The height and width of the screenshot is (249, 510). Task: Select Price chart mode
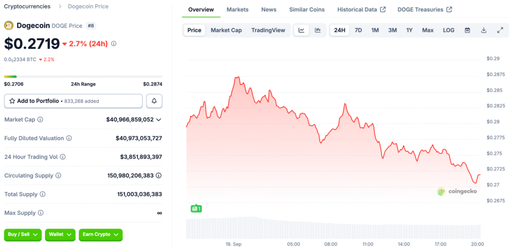pos(194,30)
